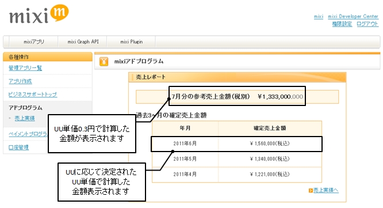383x208 pixels.
Task: Open 管理アプリ一覧 in the sidebar
Action: pyautogui.click(x=25, y=68)
